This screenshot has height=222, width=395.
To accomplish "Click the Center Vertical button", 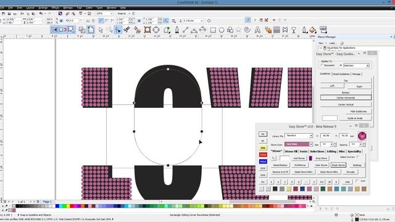I will (346, 104).
